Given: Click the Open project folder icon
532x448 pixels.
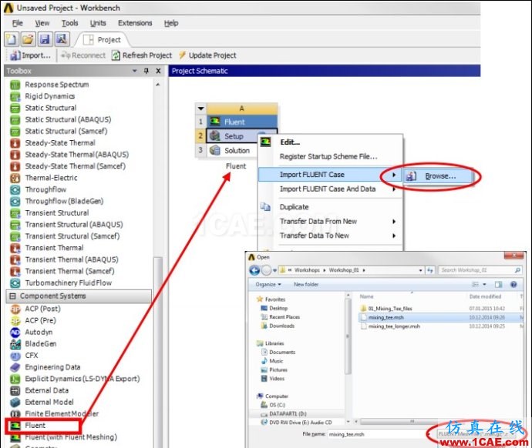Looking at the screenshot, I should 29,39.
